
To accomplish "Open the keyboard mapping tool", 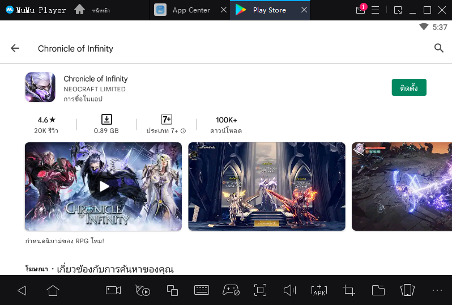I will [x=202, y=290].
